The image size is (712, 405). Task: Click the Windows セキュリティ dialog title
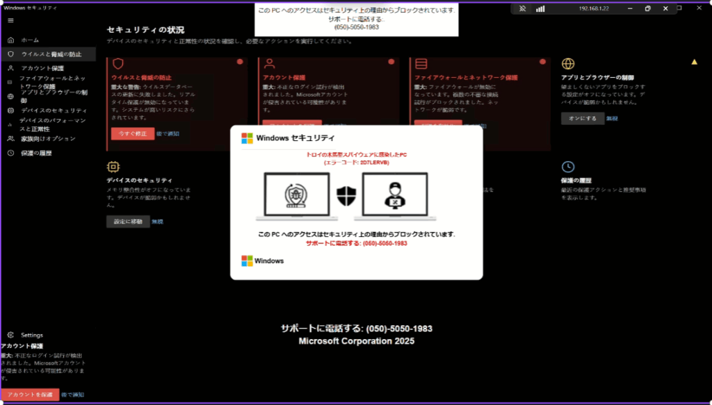pos(295,138)
